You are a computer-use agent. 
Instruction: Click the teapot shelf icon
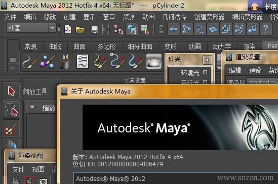(x=154, y=61)
